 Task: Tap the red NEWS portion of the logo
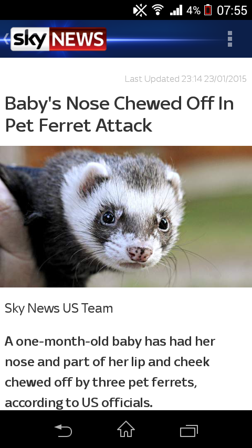click(78, 39)
